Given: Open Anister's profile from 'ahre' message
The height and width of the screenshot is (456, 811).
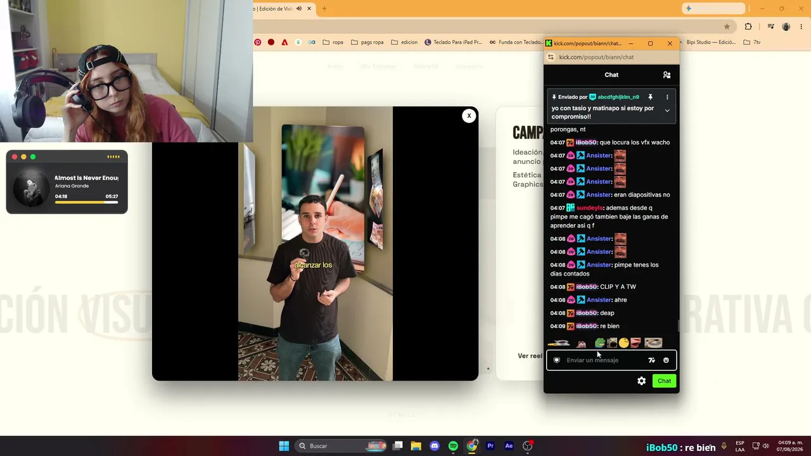Looking at the screenshot, I should 599,300.
